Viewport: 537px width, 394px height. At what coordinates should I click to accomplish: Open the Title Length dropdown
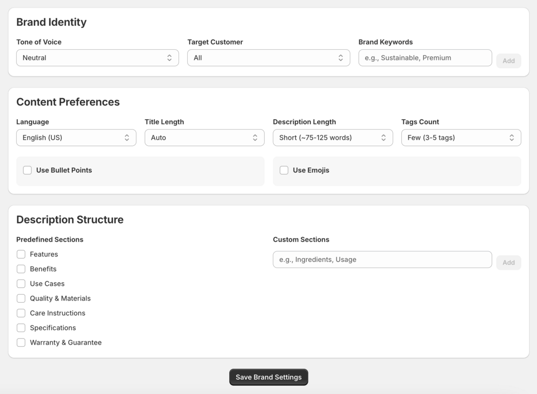coord(205,137)
